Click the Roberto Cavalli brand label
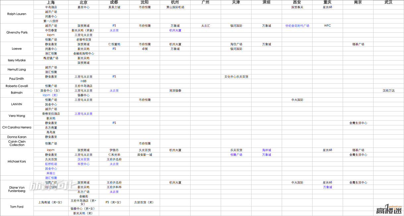 17,86
